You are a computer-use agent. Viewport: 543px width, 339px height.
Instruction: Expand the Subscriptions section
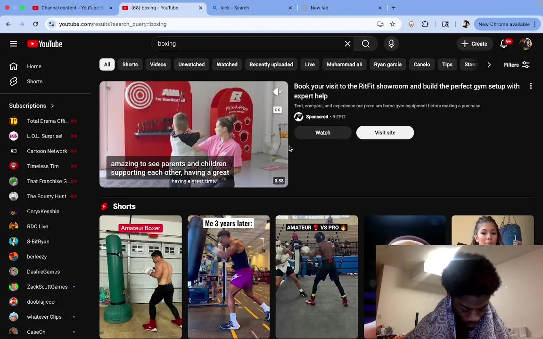point(32,106)
